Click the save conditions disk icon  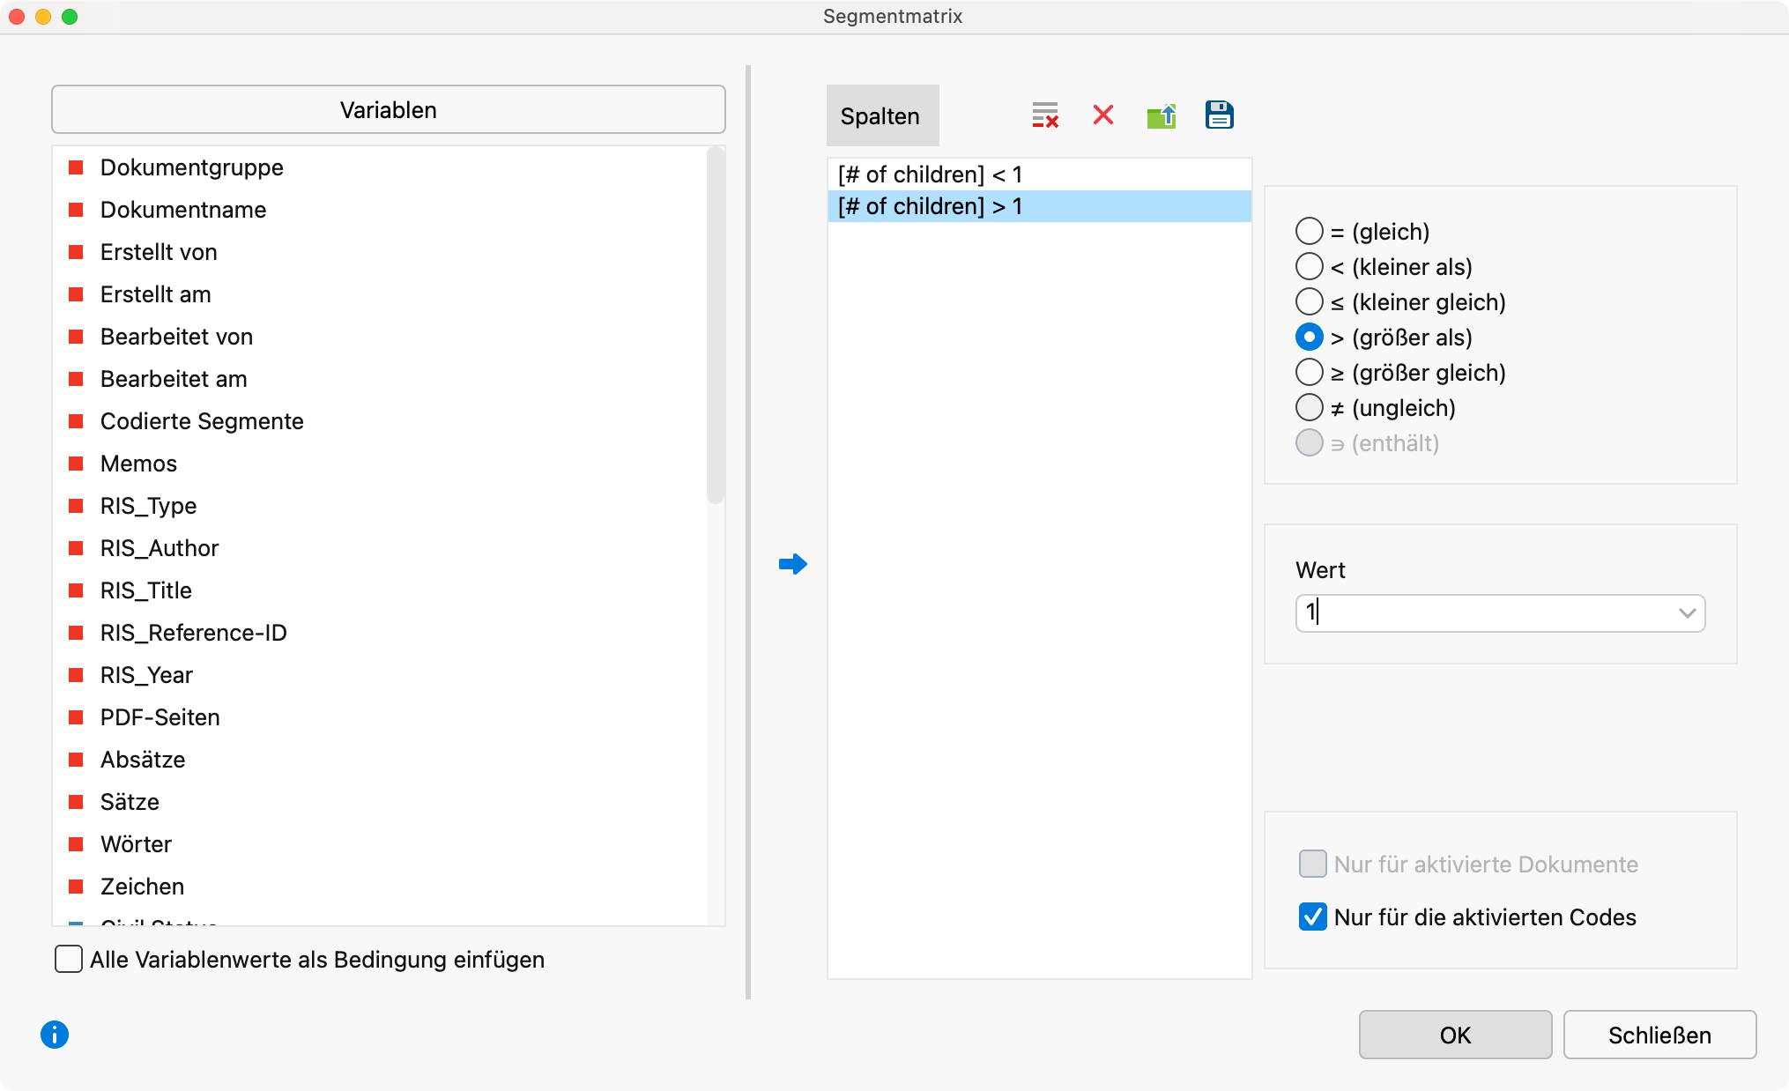click(1220, 115)
